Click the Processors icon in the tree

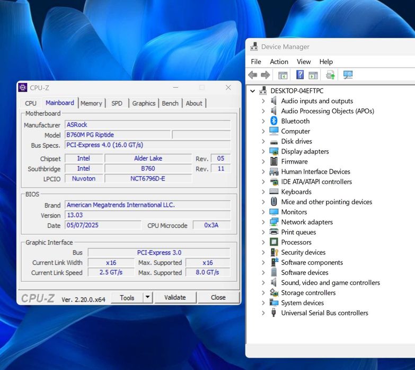(273, 242)
